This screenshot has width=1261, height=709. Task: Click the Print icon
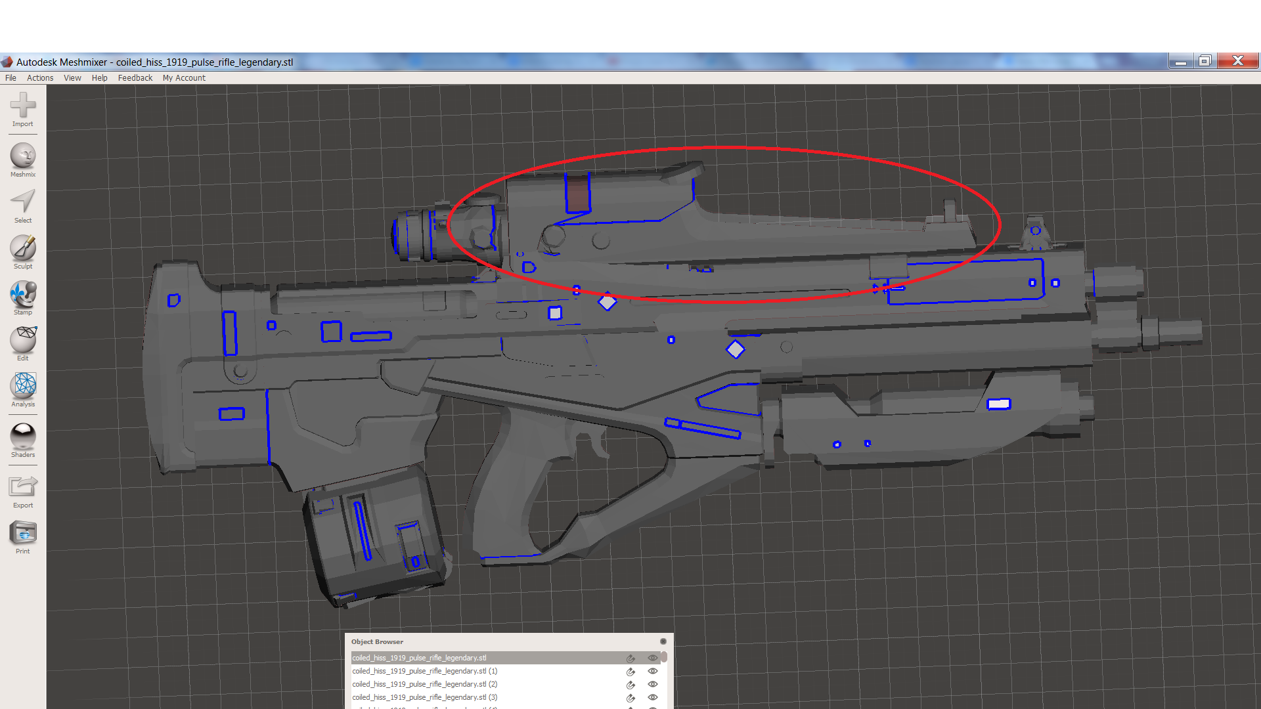pos(23,533)
